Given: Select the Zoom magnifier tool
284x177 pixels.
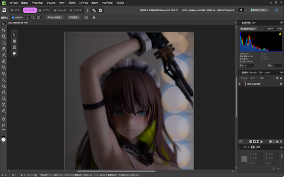Looking at the screenshot, I should click(3, 125).
